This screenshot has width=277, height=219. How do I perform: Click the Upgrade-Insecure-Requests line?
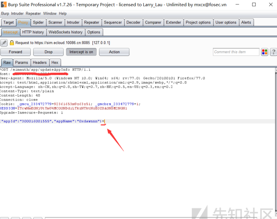click(31, 113)
